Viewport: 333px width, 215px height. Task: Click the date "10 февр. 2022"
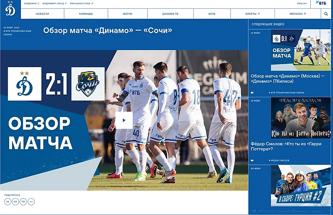[x=11, y=28]
